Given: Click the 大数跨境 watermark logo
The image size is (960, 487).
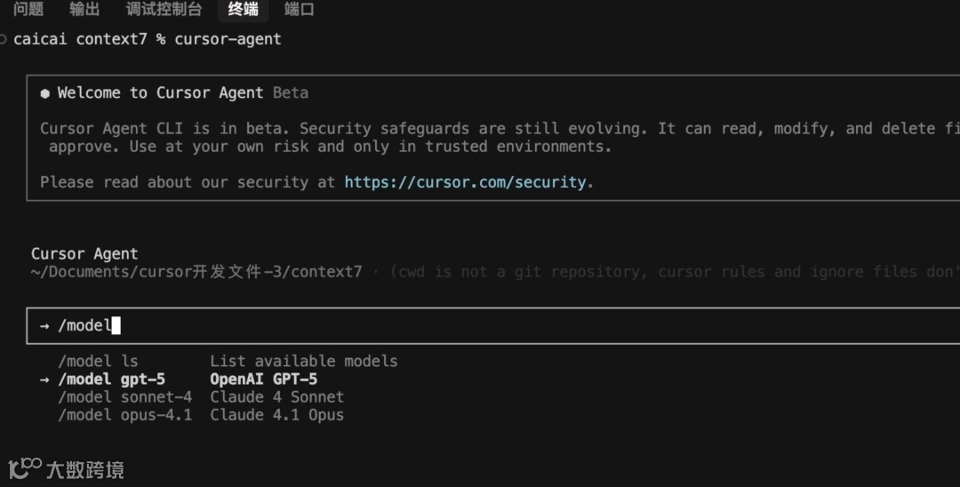Looking at the screenshot, I should click(x=66, y=468).
